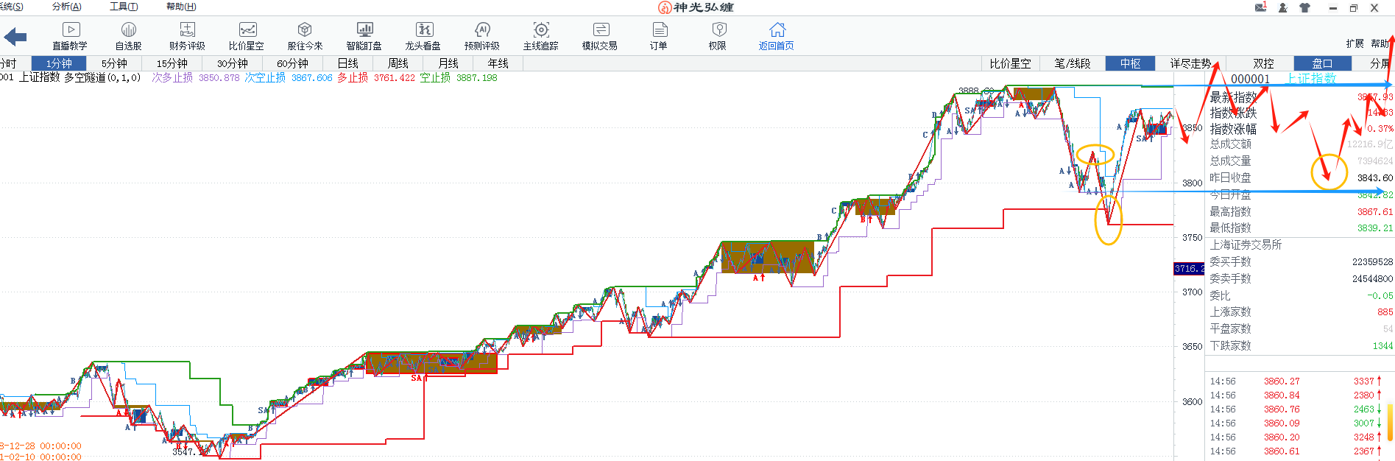Click the 下跌家数 value 1344
Image resolution: width=1395 pixels, height=461 pixels.
click(x=1382, y=345)
